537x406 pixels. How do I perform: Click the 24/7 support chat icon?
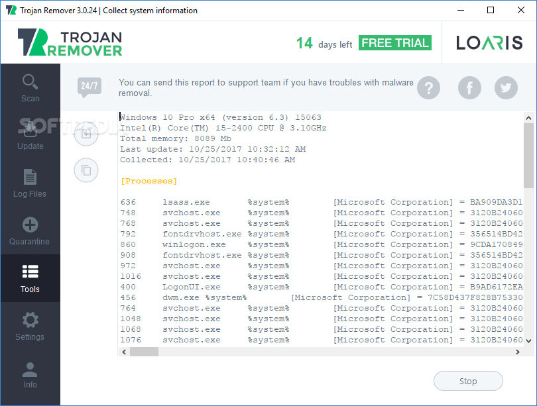tap(89, 87)
